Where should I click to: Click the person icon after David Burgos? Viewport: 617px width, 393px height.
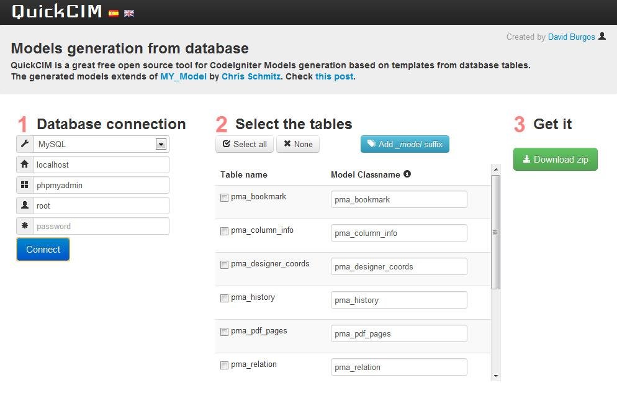601,37
